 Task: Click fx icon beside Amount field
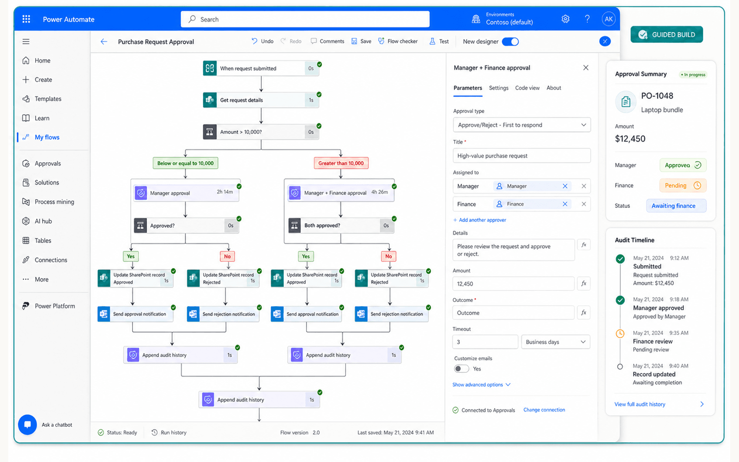point(584,283)
